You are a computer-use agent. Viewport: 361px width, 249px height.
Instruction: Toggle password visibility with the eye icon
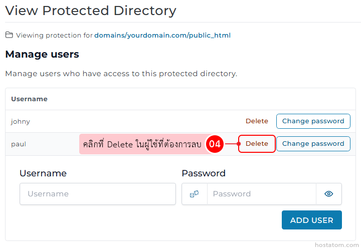click(x=328, y=194)
